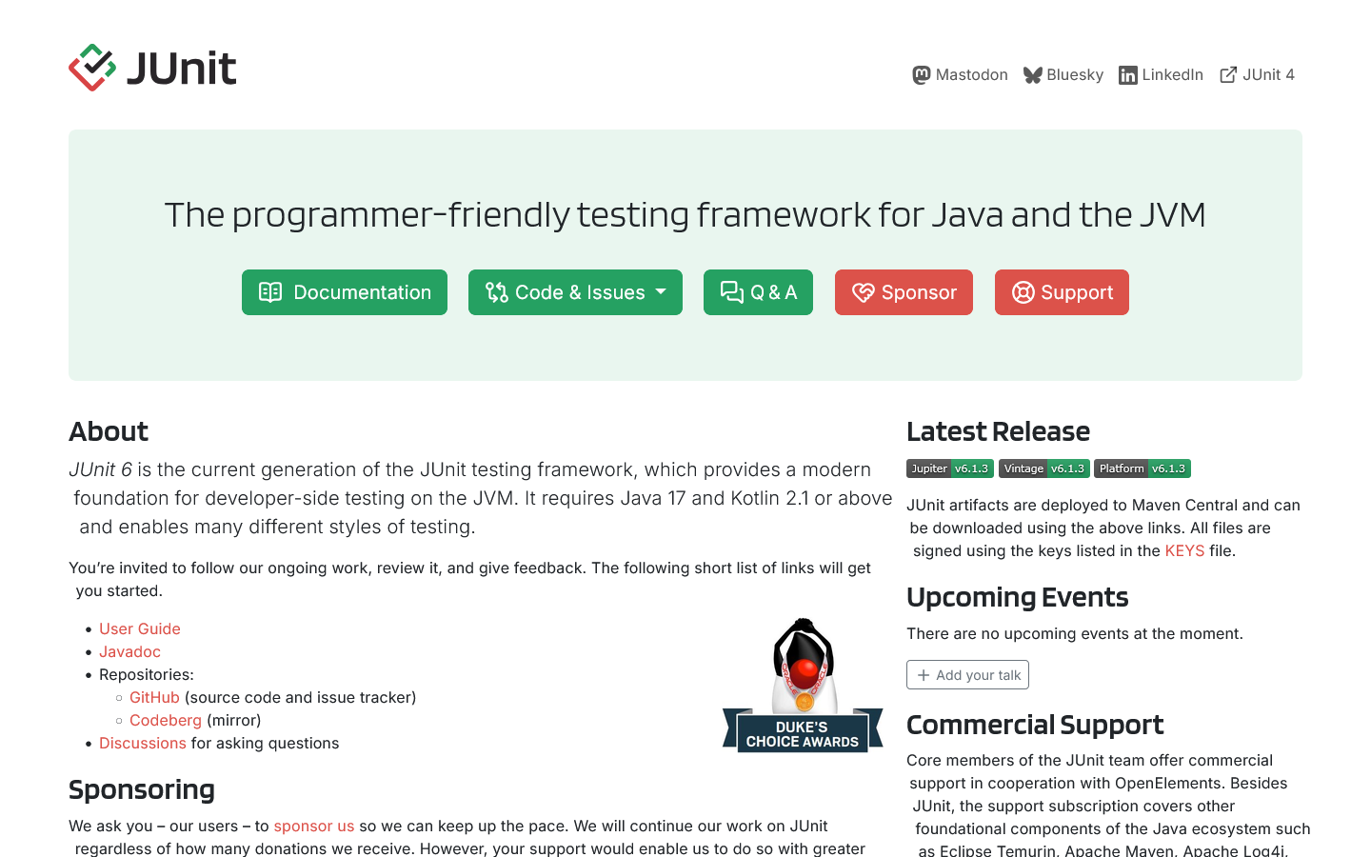Click the Mastodon icon in header
Viewport: 1371px width, 857px height.
click(921, 75)
